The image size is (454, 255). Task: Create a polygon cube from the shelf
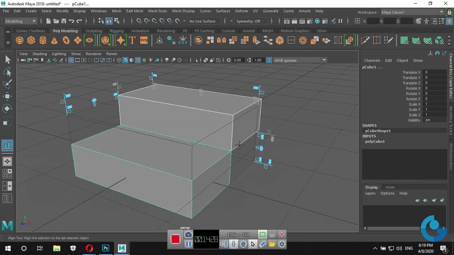[x=31, y=40]
